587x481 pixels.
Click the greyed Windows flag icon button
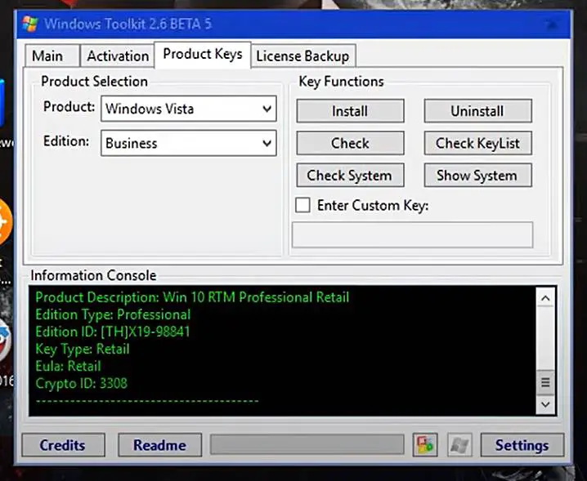click(459, 445)
